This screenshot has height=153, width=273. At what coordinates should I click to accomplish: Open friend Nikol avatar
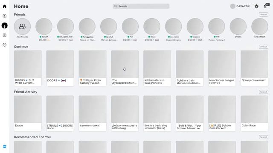click(152, 26)
